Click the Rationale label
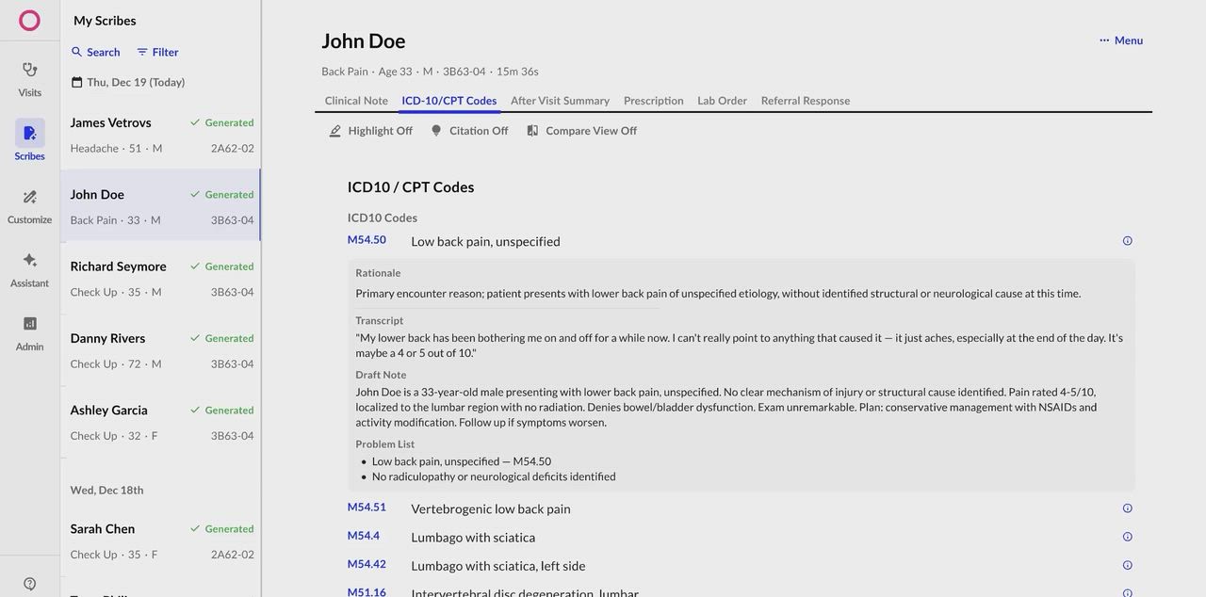Screen dimensions: 1206x597 pos(378,273)
